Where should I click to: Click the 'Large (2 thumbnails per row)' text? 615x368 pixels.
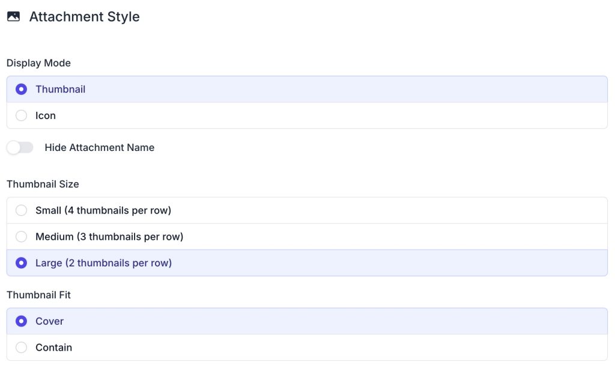pyautogui.click(x=103, y=263)
